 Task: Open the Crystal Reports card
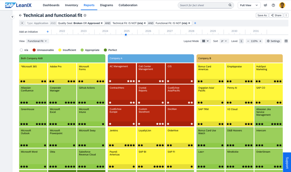point(151,94)
